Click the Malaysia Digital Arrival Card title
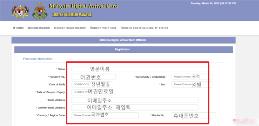 [83, 6]
